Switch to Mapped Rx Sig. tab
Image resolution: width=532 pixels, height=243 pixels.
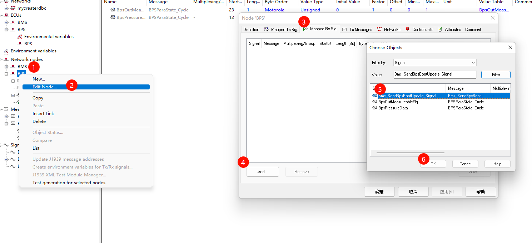tap(320, 29)
